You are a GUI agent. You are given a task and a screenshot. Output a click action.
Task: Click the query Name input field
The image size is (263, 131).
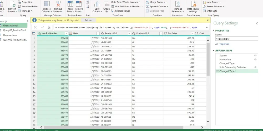(236, 39)
